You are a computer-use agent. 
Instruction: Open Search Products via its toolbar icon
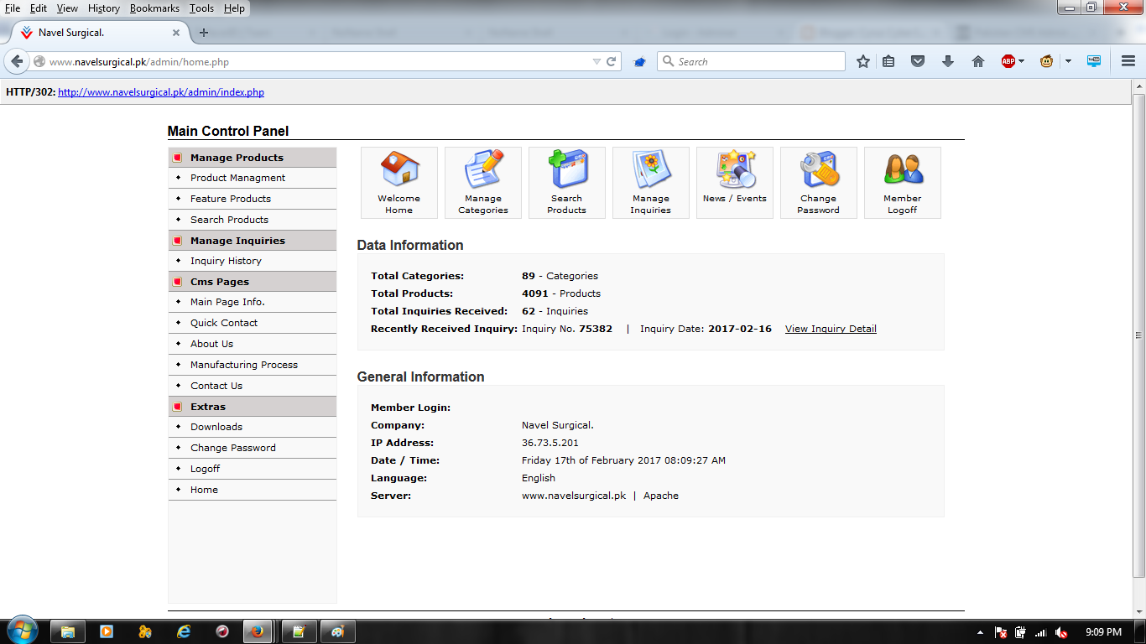click(x=566, y=182)
